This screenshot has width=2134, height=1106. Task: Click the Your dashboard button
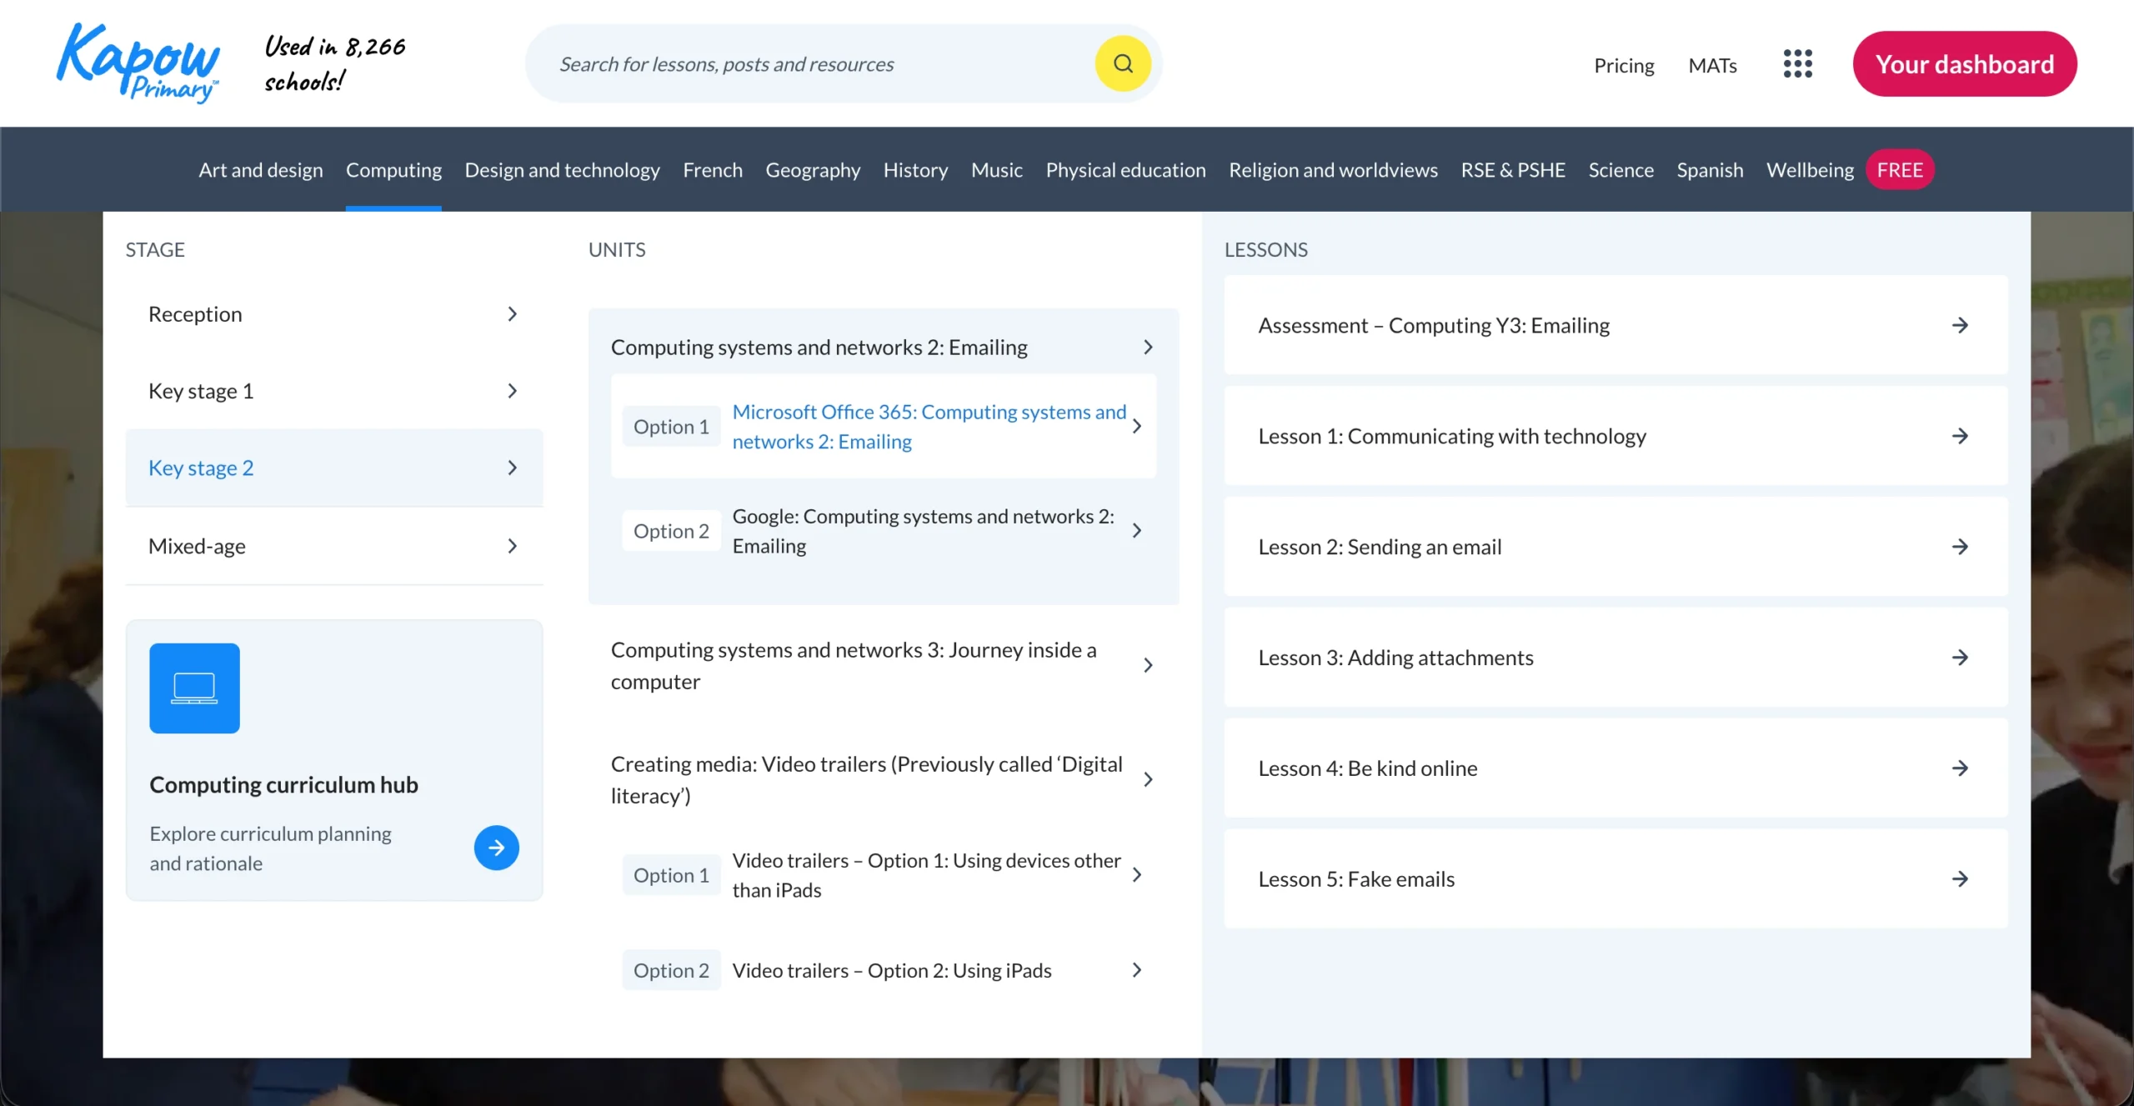coord(1964,64)
